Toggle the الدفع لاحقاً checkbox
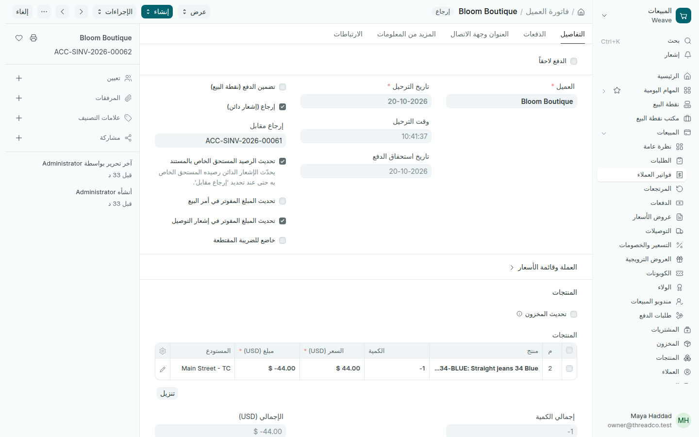 tap(574, 61)
